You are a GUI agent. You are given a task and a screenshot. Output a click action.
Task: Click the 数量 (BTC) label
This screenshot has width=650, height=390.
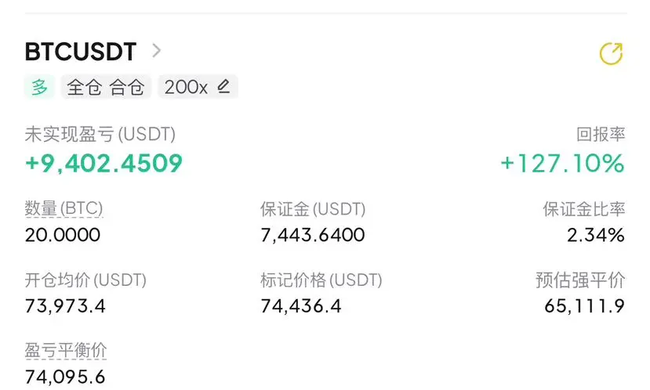pos(64,209)
